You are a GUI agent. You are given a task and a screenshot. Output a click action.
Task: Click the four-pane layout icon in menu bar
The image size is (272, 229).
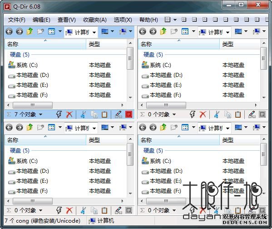coord(168,19)
